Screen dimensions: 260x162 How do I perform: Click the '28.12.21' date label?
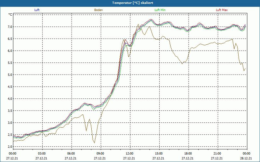246,158
